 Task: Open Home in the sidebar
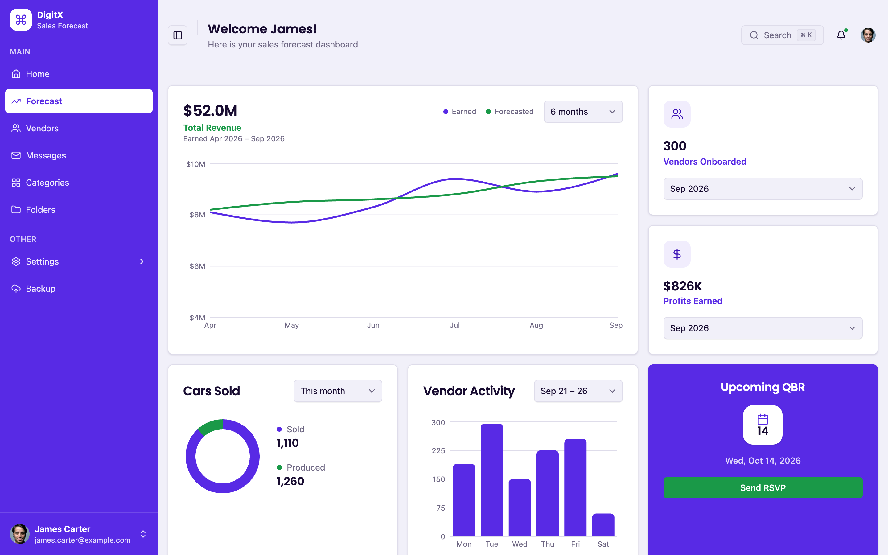[x=79, y=74]
